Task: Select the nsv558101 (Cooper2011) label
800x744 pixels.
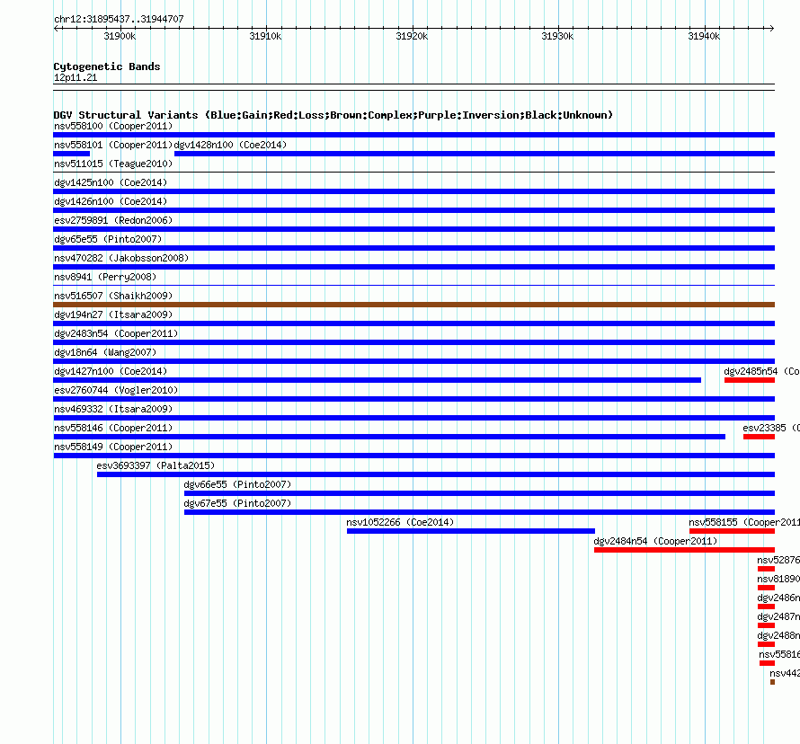Action: point(113,145)
